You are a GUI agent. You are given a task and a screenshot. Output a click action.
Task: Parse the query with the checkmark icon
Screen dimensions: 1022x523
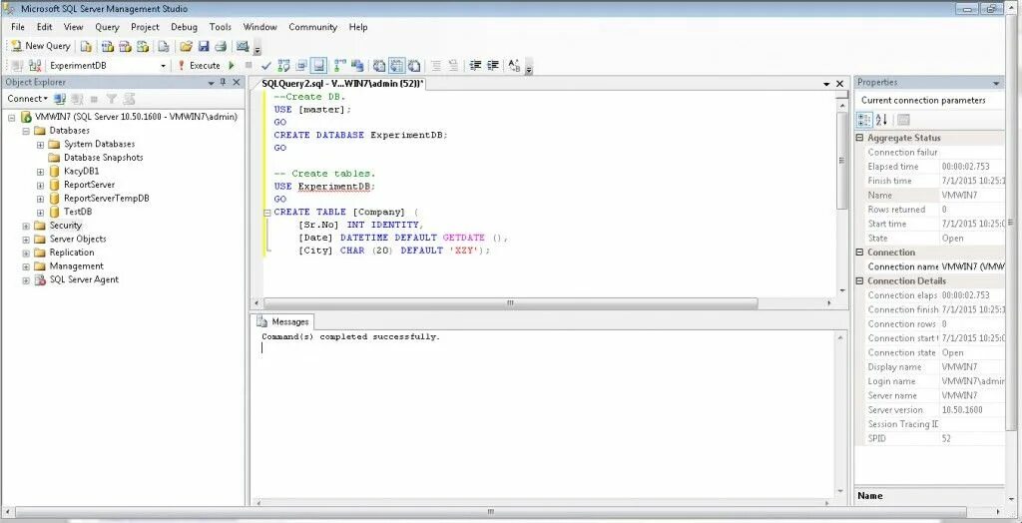[x=265, y=65]
